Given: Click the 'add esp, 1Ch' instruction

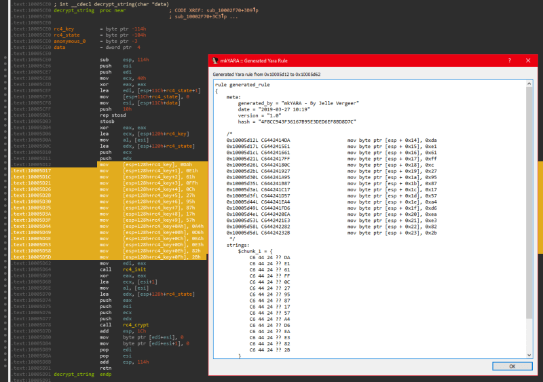Looking at the screenshot, I should (x=123, y=331).
